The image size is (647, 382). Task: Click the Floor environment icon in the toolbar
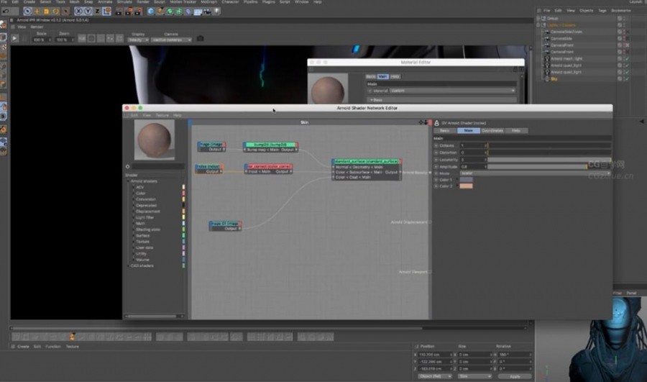point(198,12)
